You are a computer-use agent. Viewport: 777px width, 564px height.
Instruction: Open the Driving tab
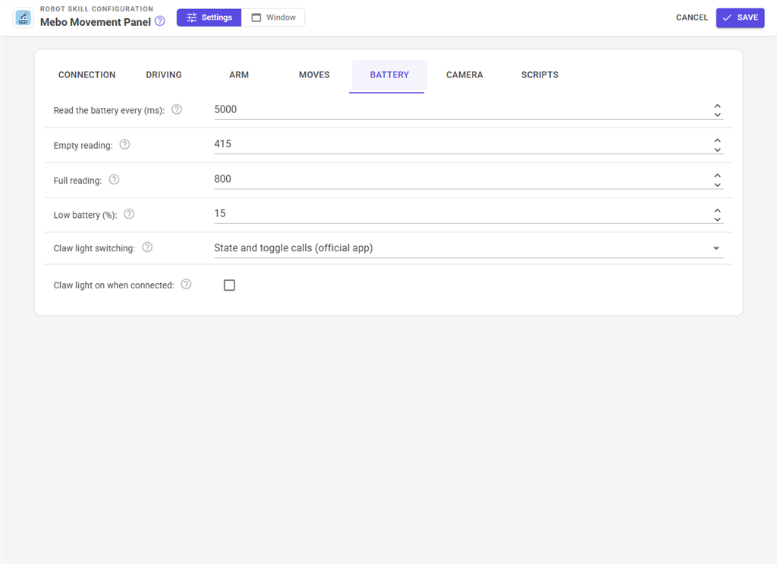164,75
